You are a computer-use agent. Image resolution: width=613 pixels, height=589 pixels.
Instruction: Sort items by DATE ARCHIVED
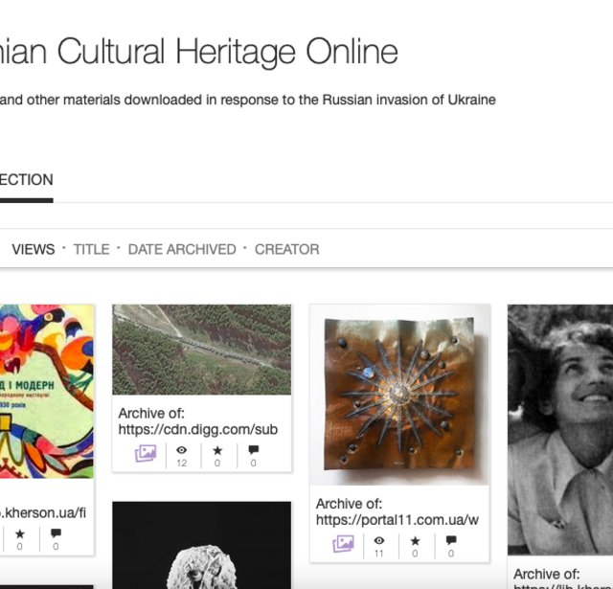(182, 249)
